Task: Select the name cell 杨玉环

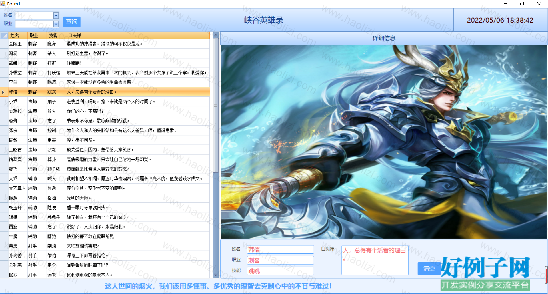Action: 18,208
